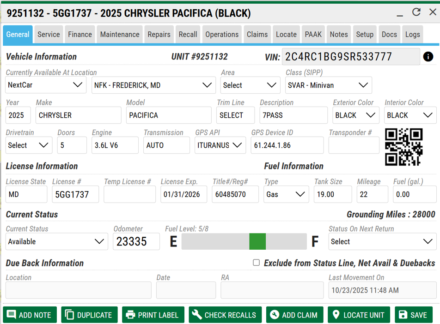Click the Add Note speech bubble icon
Viewport: 440px width, 324px height.
[12, 315]
